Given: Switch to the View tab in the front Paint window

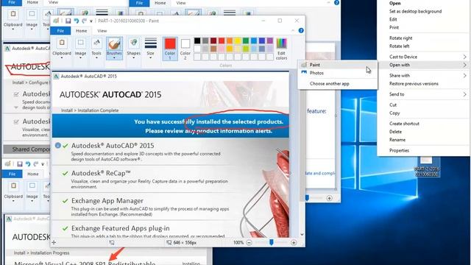Looking at the screenshot, I should pyautogui.click(x=102, y=31).
